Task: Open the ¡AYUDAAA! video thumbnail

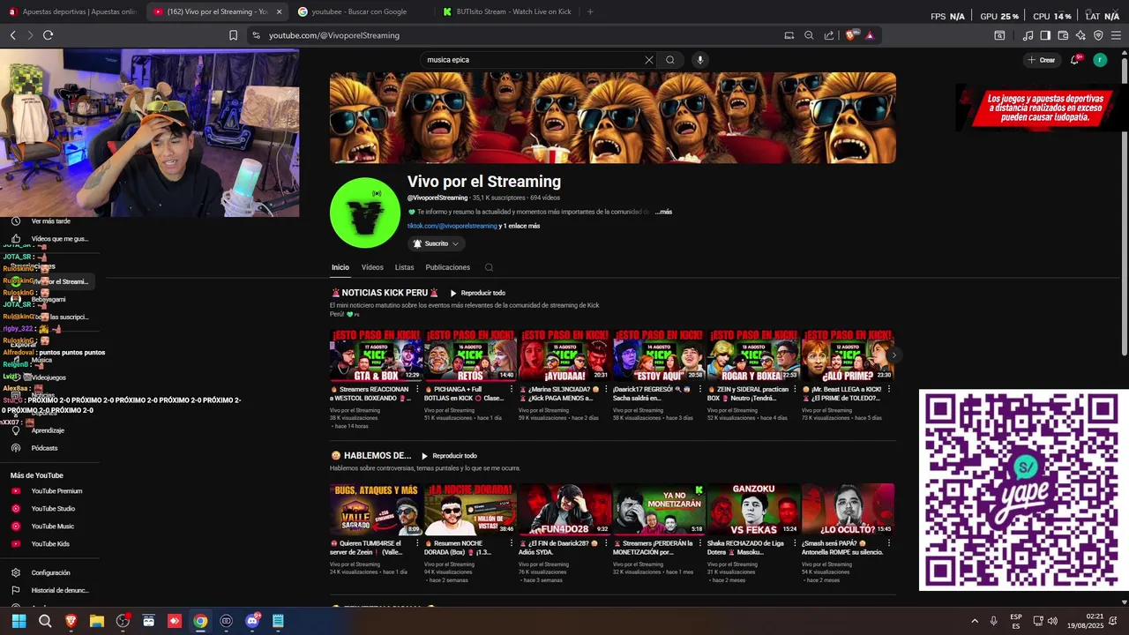Action: pyautogui.click(x=565, y=355)
